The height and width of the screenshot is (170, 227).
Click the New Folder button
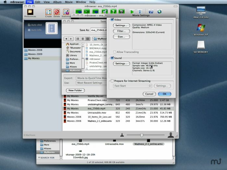[x=75, y=90]
